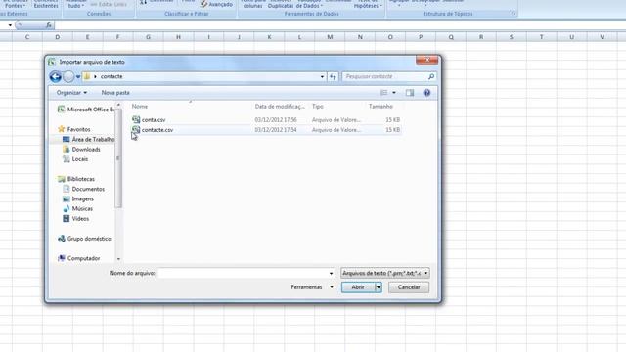Open the Name Box dropdown arrow

(x=10, y=25)
